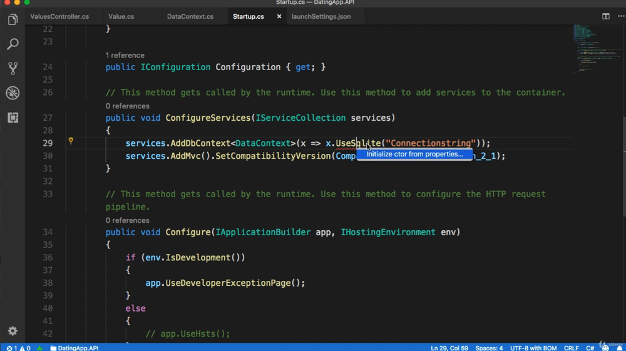Click '0 references' CodeLens above ConfigureServices
Viewport: 626px width, 351px height.
(x=127, y=106)
